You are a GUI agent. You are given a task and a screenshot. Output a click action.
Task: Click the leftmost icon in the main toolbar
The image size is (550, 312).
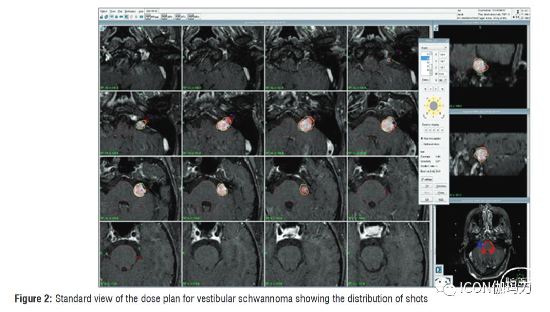coord(102,16)
